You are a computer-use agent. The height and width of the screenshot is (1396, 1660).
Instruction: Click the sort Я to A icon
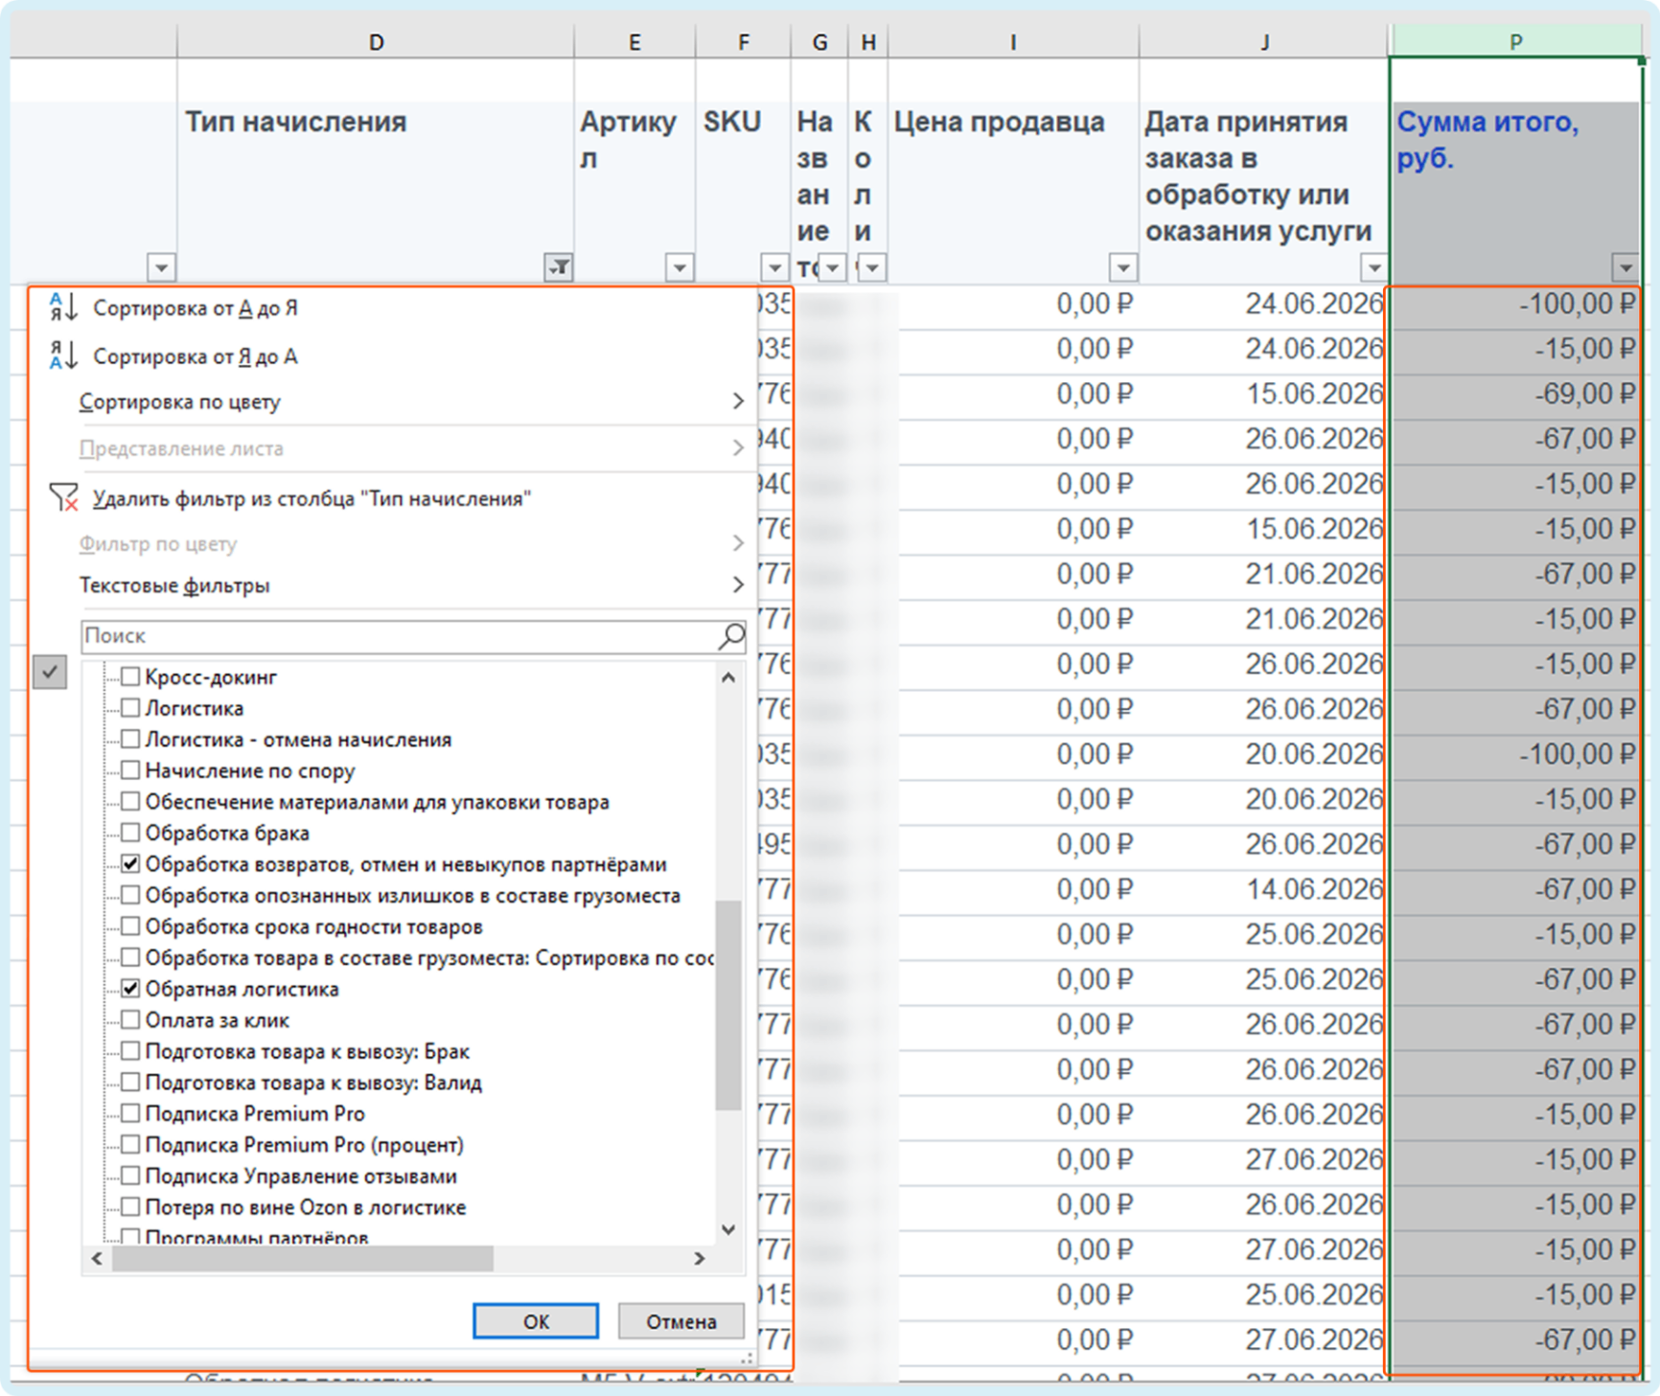[63, 355]
